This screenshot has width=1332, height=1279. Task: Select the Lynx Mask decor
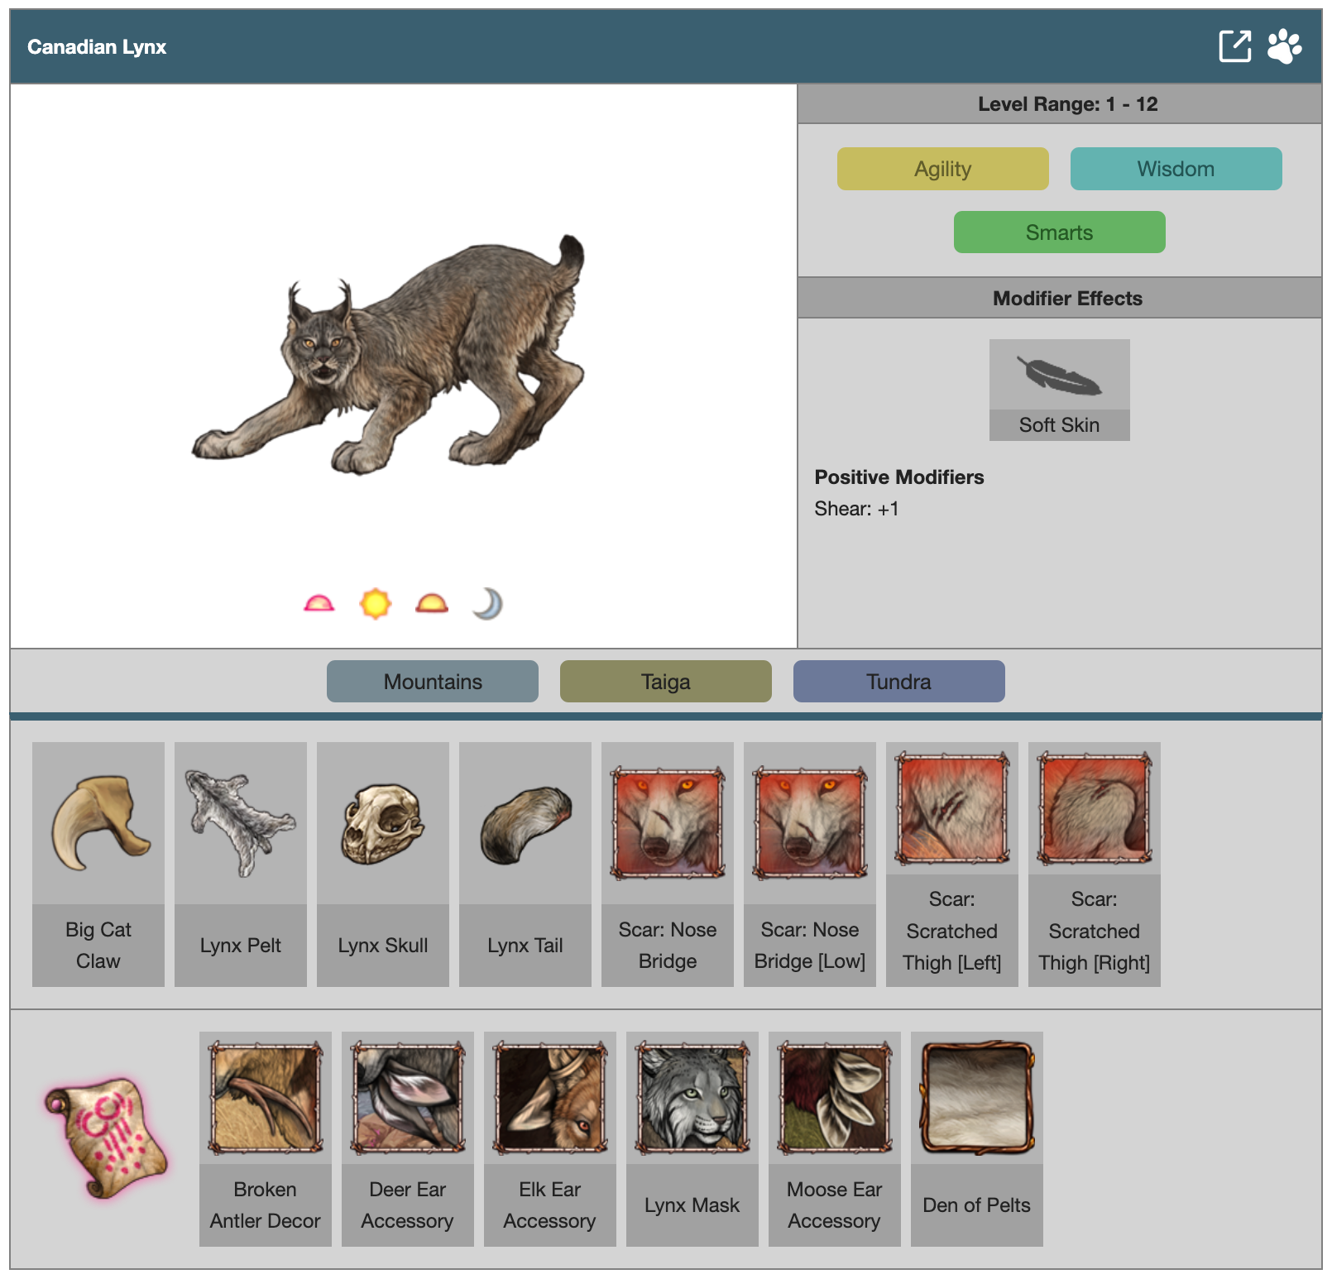[692, 1138]
